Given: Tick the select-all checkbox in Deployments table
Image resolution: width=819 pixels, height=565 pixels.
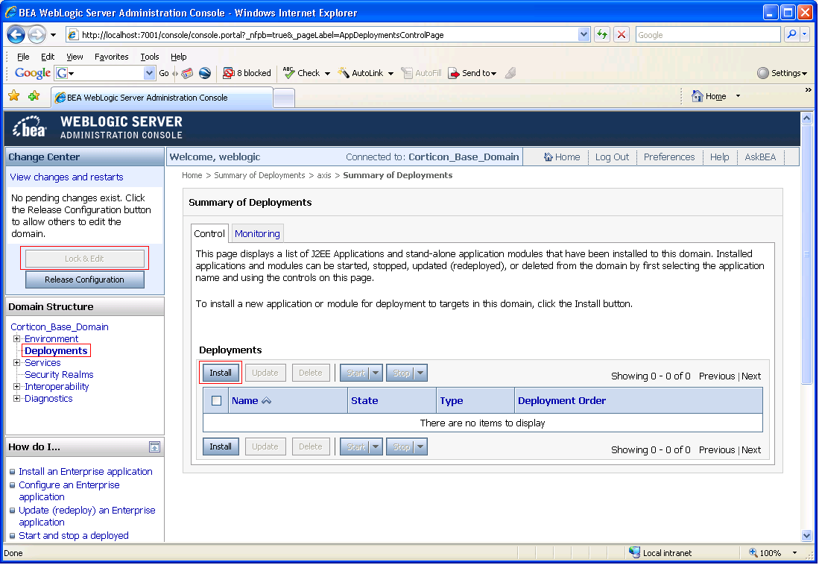Looking at the screenshot, I should 216,401.
